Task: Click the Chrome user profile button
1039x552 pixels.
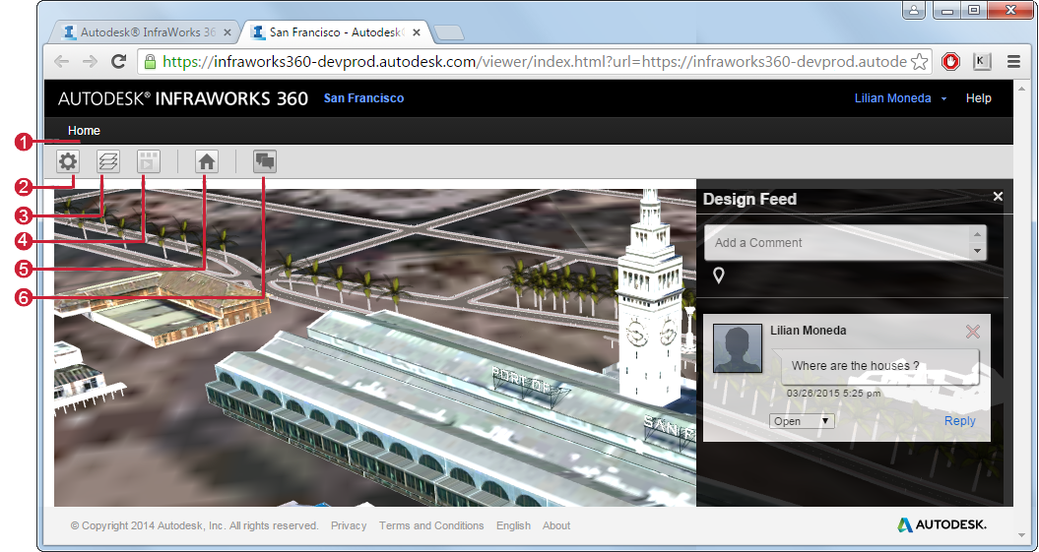Action: 914,10
